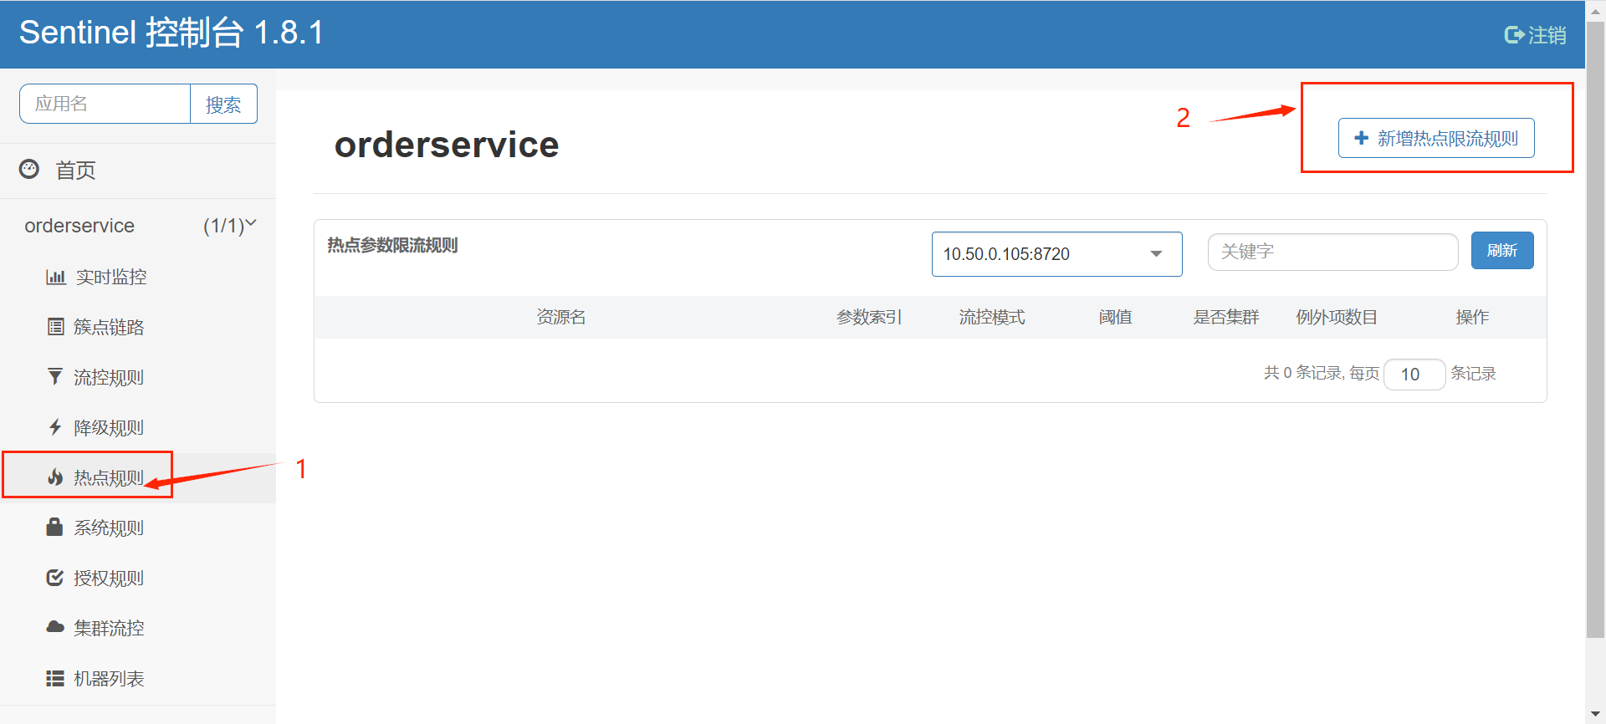Open the machine IP 10.50.0.105:8720 dropdown
The image size is (1606, 724).
click(x=1057, y=254)
